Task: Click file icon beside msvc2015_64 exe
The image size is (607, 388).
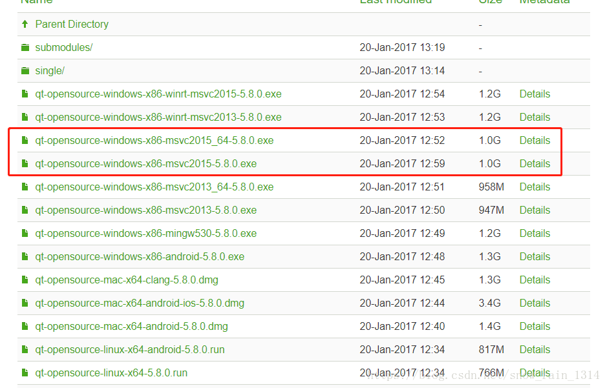Action: pos(25,140)
